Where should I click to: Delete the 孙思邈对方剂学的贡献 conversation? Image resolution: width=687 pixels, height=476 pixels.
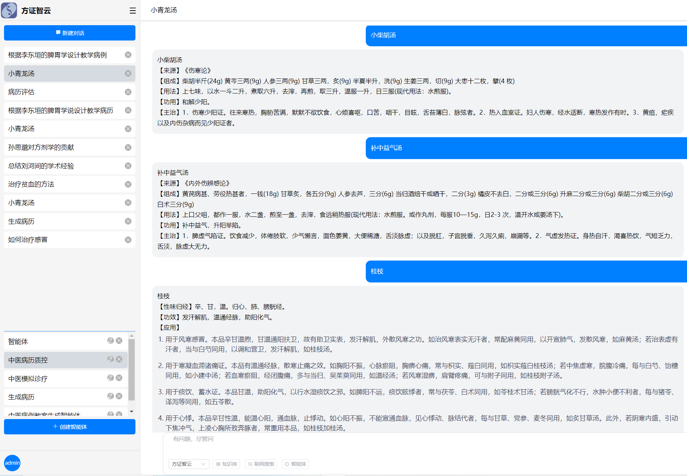(x=128, y=147)
